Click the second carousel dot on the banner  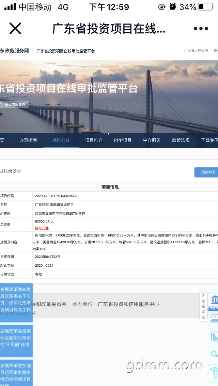pyautogui.click(x=109, y=134)
